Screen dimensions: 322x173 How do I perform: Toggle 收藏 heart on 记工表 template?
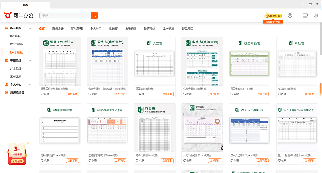pos(138,94)
